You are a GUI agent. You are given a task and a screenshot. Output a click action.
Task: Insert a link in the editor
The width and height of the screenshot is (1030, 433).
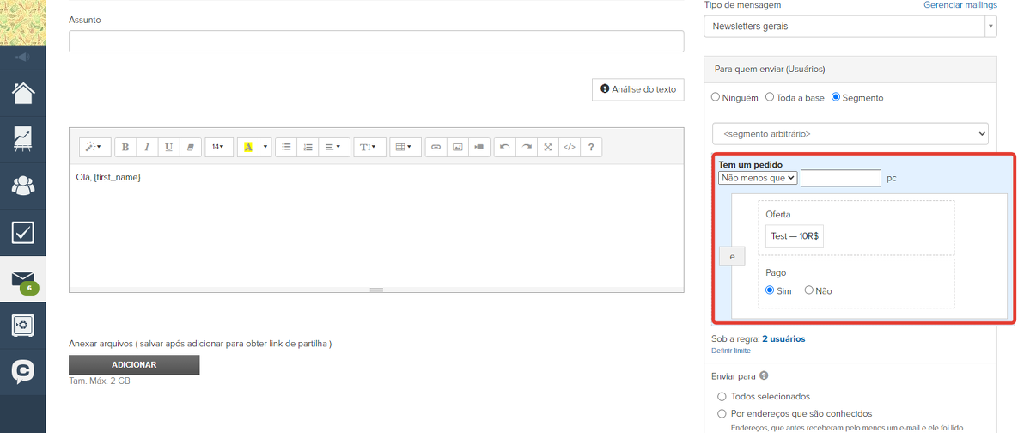436,147
